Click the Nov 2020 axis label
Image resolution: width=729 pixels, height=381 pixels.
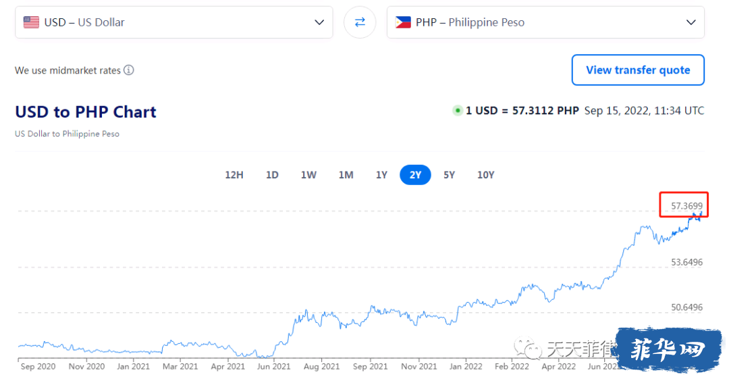pyautogui.click(x=86, y=367)
